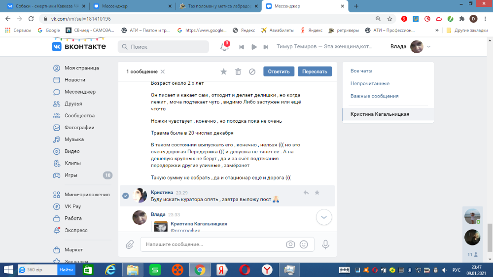Click the browser address bar
Image resolution: width=493 pixels, height=277 pixels.
pos(208,19)
